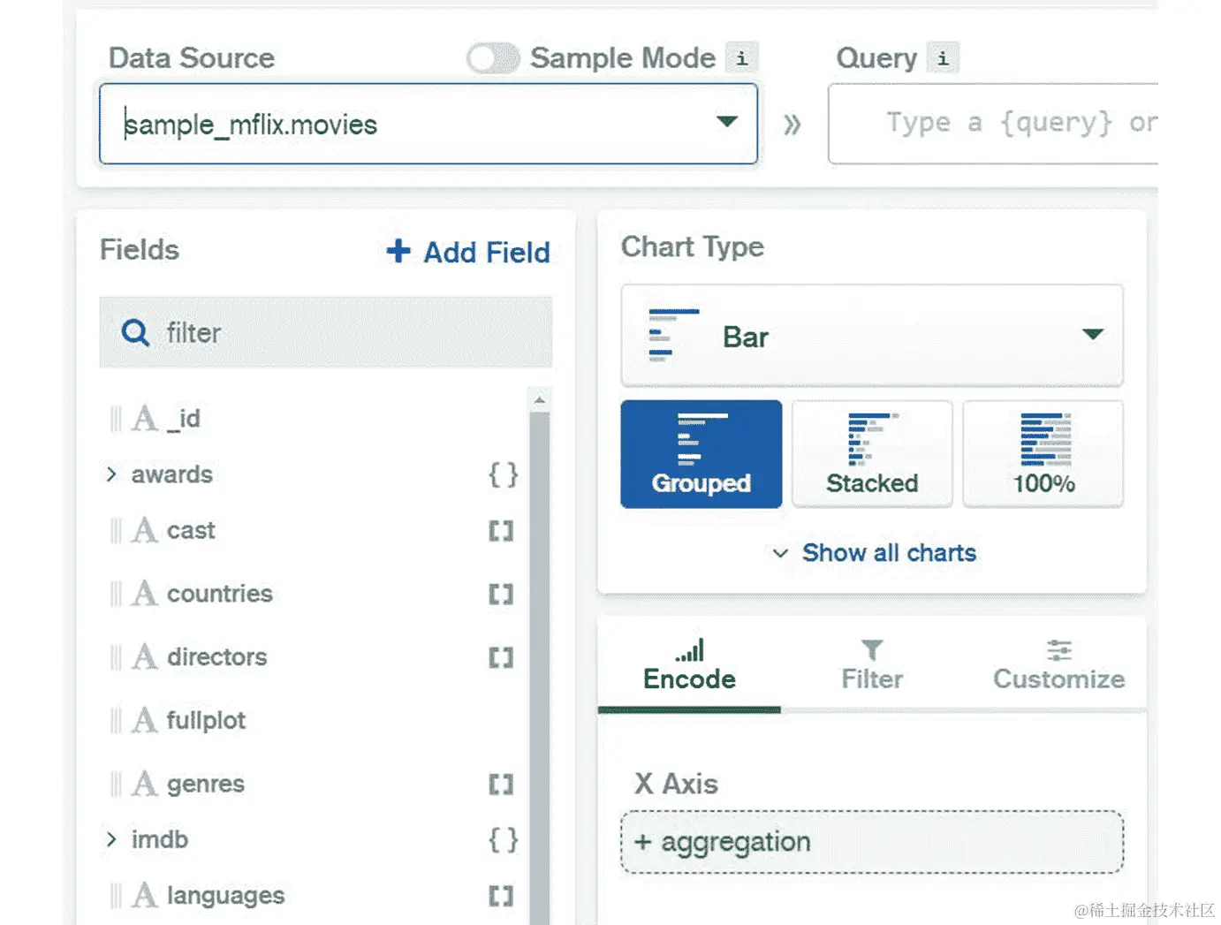Switch to the Filter tab
The image size is (1221, 925).
[872, 666]
